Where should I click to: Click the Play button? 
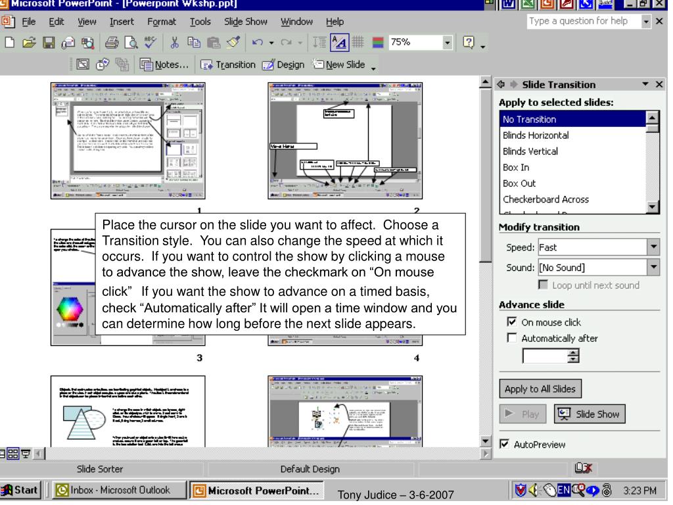pyautogui.click(x=522, y=414)
